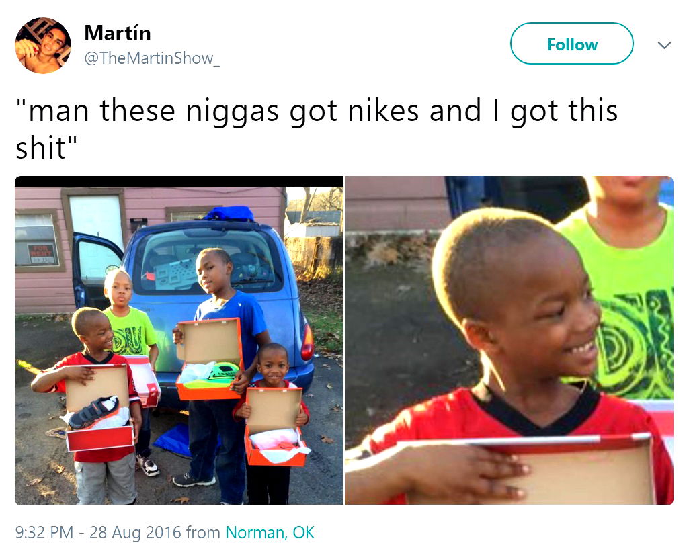
Task: Click the black sneaker in the red box
Action: click(x=93, y=411)
